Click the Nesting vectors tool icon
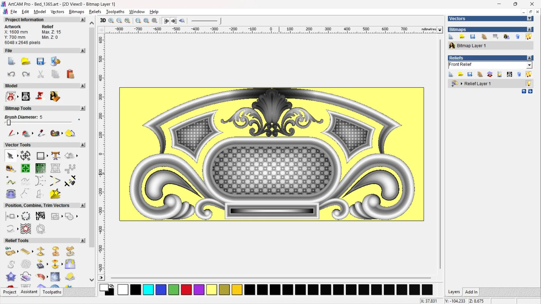The image size is (541, 304). (40, 216)
